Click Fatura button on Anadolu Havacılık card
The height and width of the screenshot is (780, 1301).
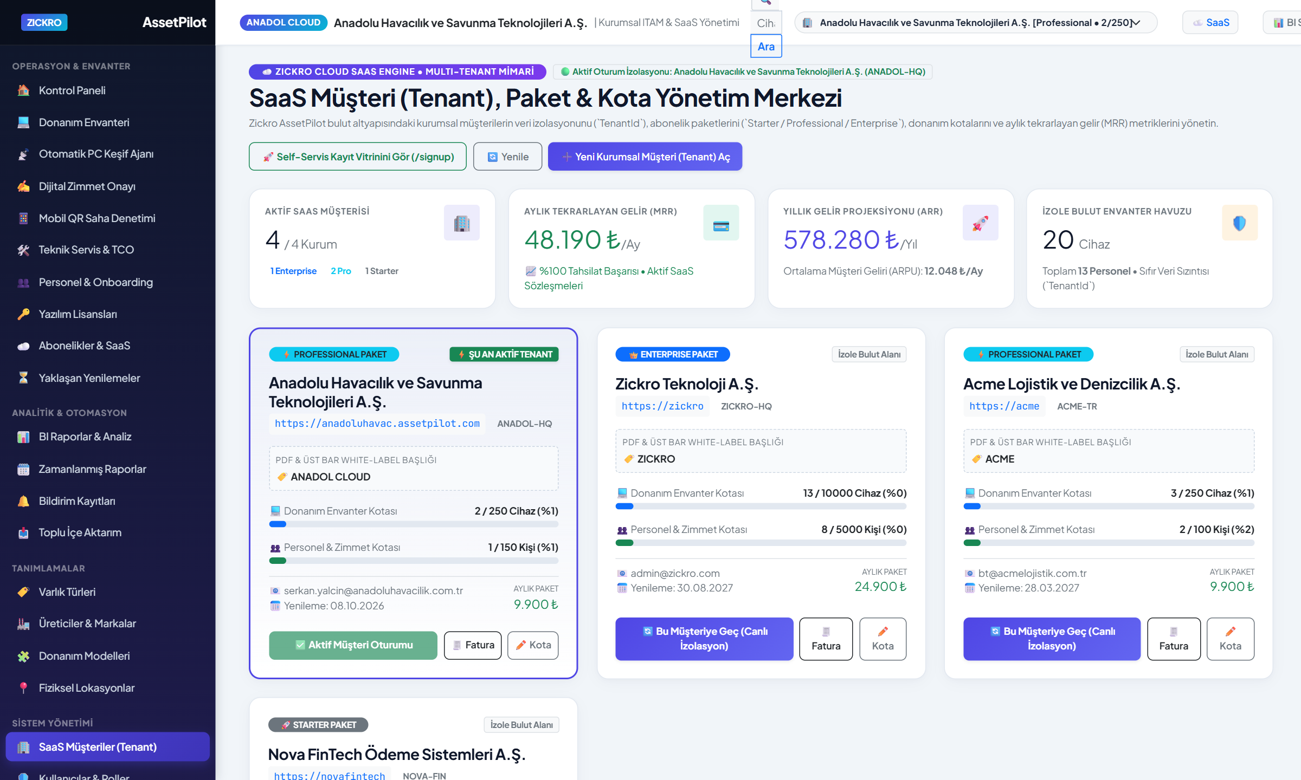coord(473,645)
